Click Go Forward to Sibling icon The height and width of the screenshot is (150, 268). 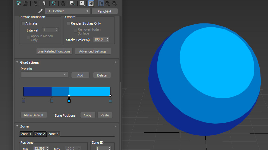pos(115,3)
